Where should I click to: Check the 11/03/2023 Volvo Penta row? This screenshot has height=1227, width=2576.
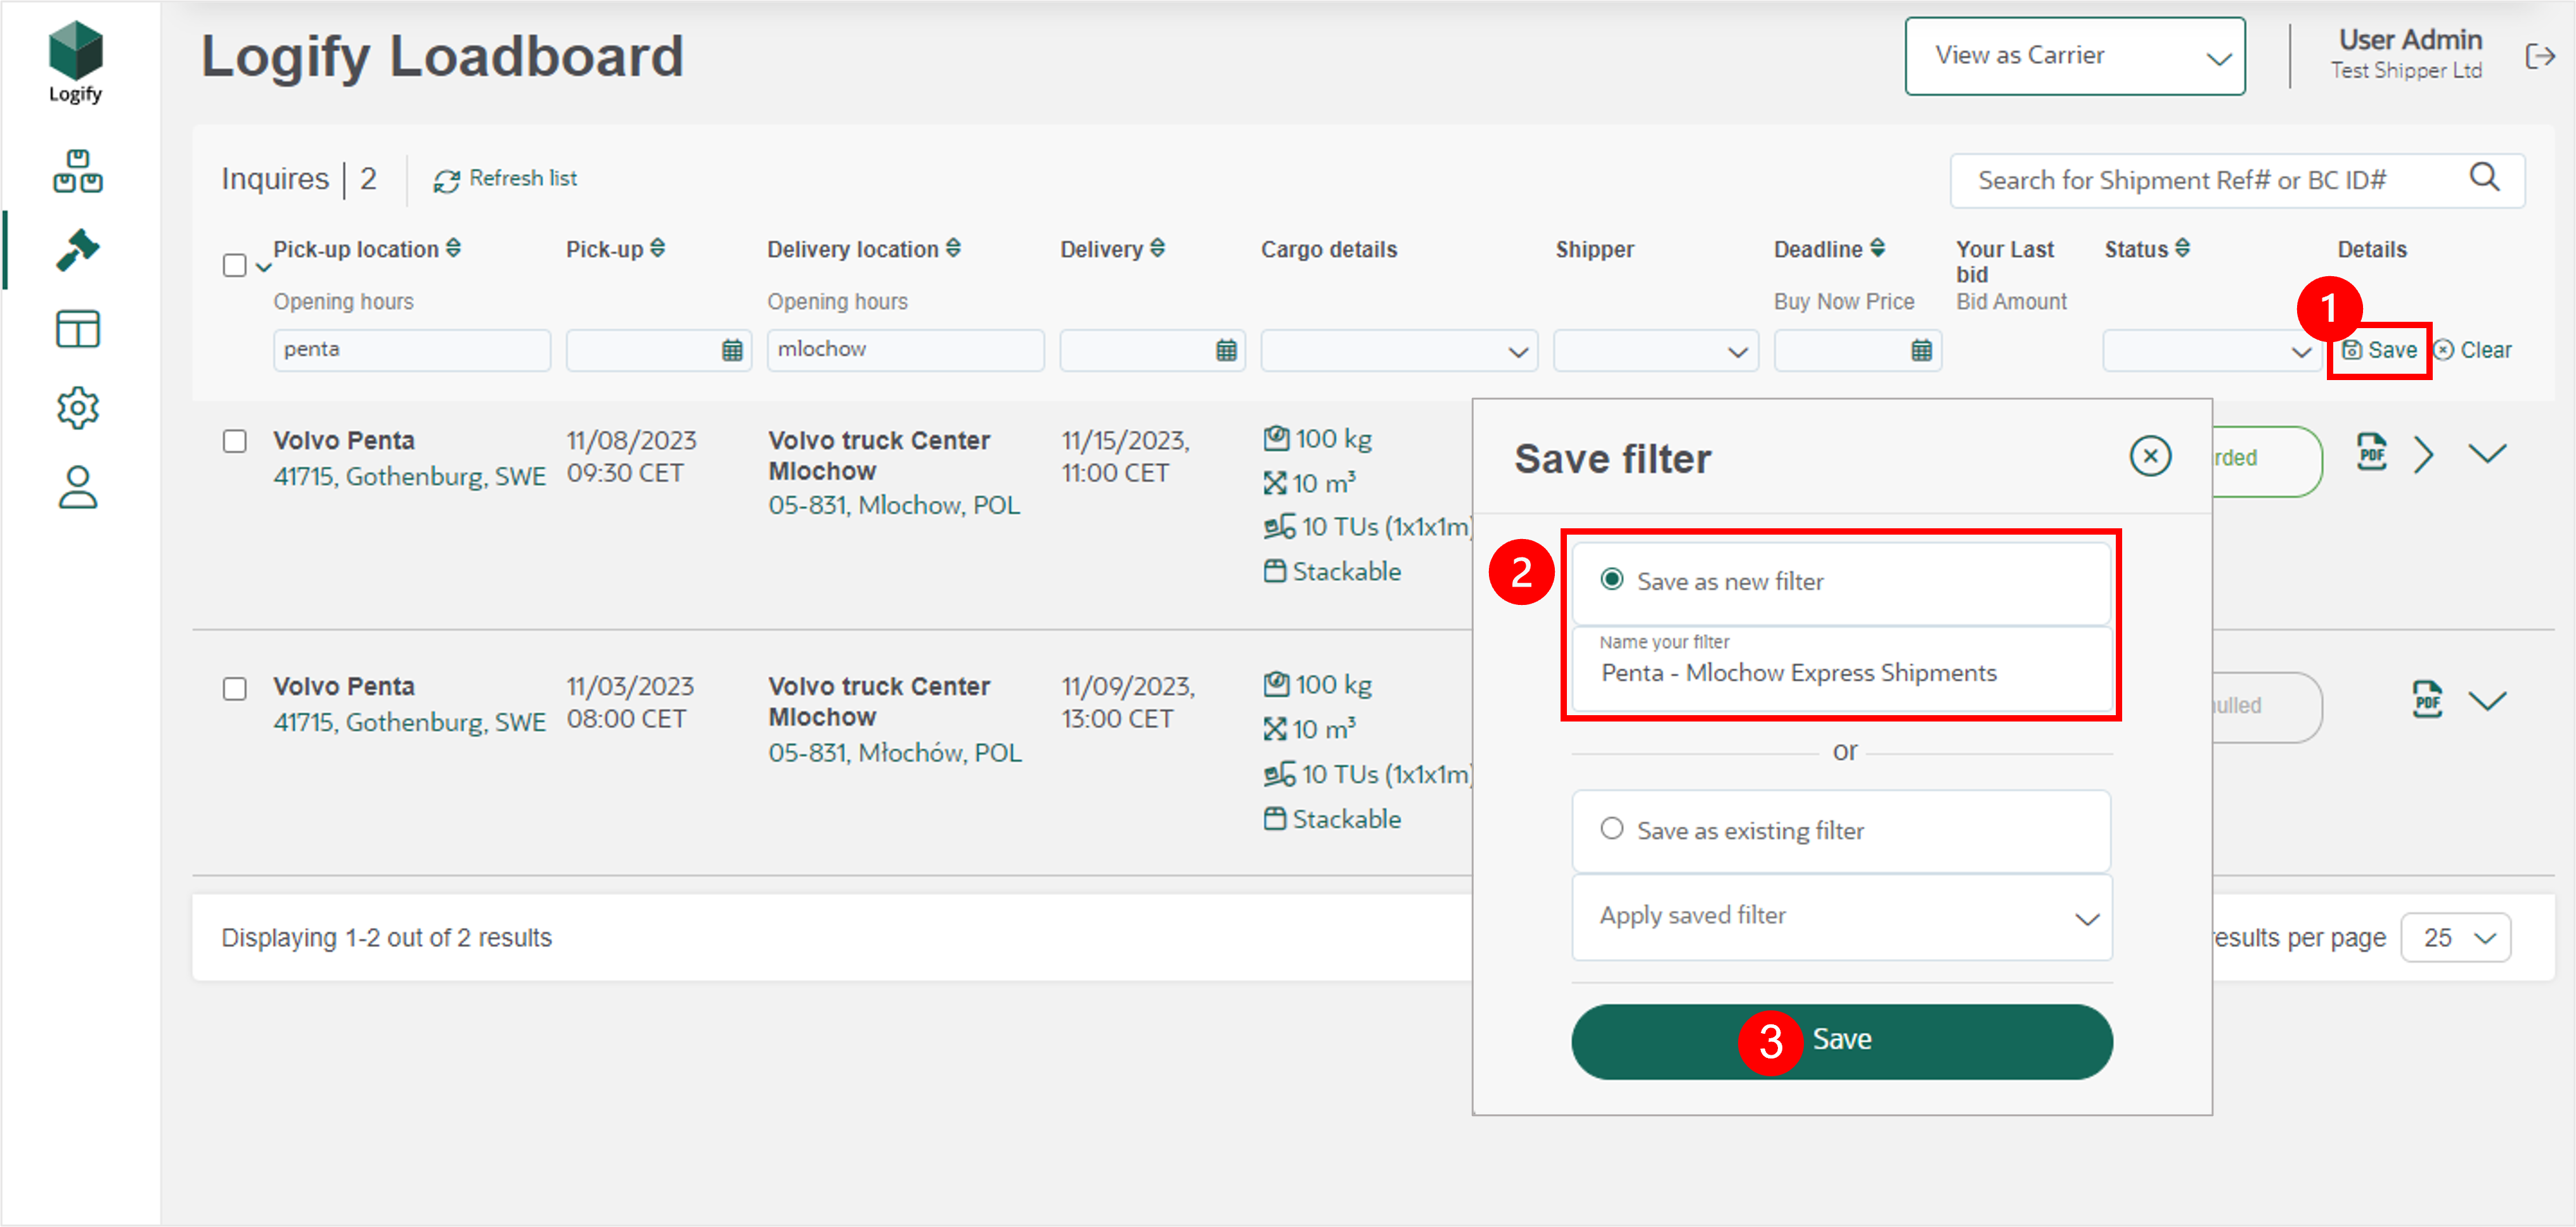pos(234,689)
